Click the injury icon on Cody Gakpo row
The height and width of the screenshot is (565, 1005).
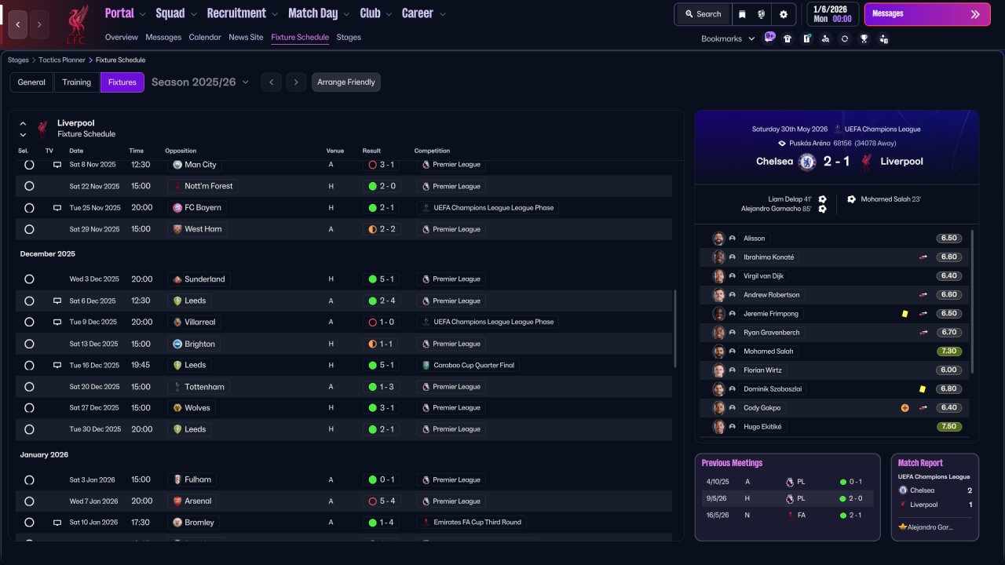tap(904, 408)
